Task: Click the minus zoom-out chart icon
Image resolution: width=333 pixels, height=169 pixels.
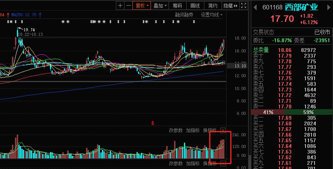Action: pyautogui.click(x=128, y=6)
